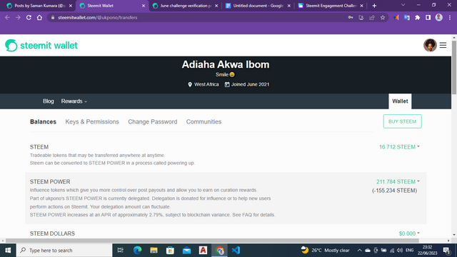
Task: Expand the Rewards dropdown
Action: coord(74,101)
